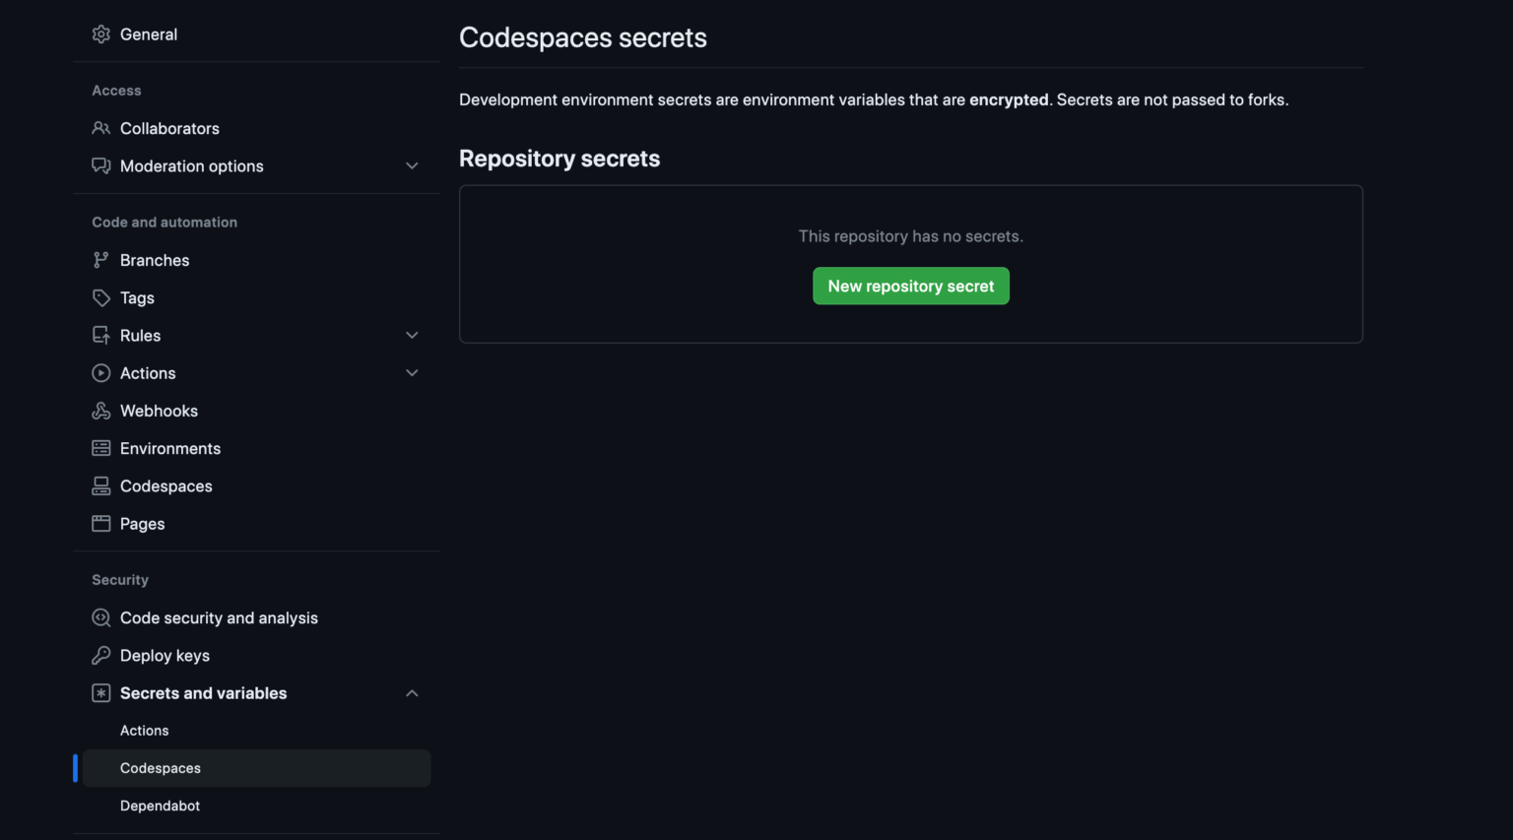This screenshot has width=1513, height=840.
Task: Click New repository secret button
Action: 910,286
